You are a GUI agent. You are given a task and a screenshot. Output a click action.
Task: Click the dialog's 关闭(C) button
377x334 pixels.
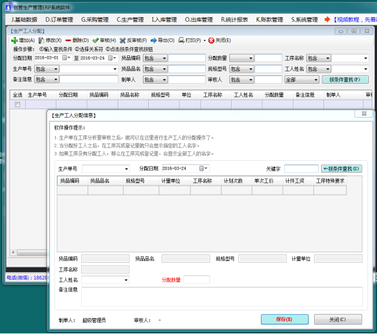click(337, 319)
